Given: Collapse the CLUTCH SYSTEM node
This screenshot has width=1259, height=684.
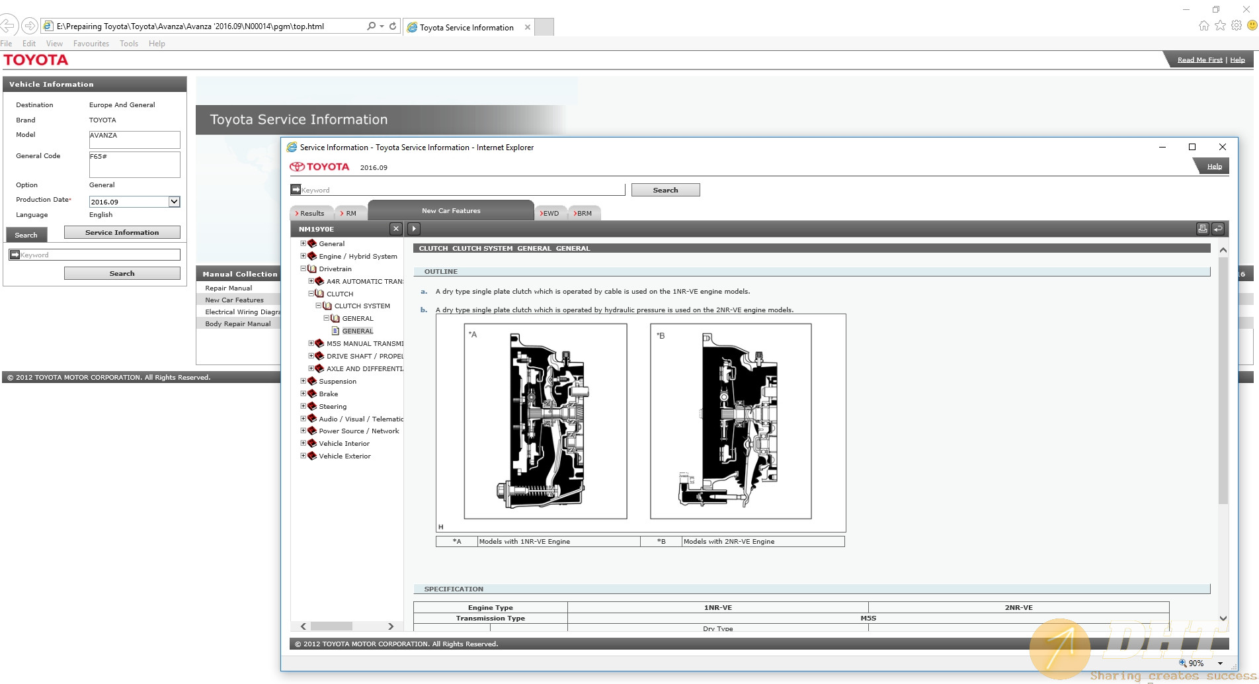Looking at the screenshot, I should click(319, 306).
